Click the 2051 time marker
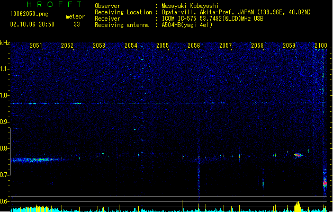The image size is (333, 212). [x=35, y=46]
